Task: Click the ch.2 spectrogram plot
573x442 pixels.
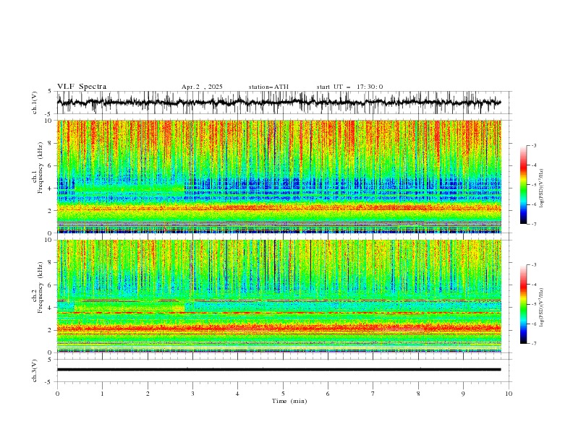Action: tap(279, 296)
